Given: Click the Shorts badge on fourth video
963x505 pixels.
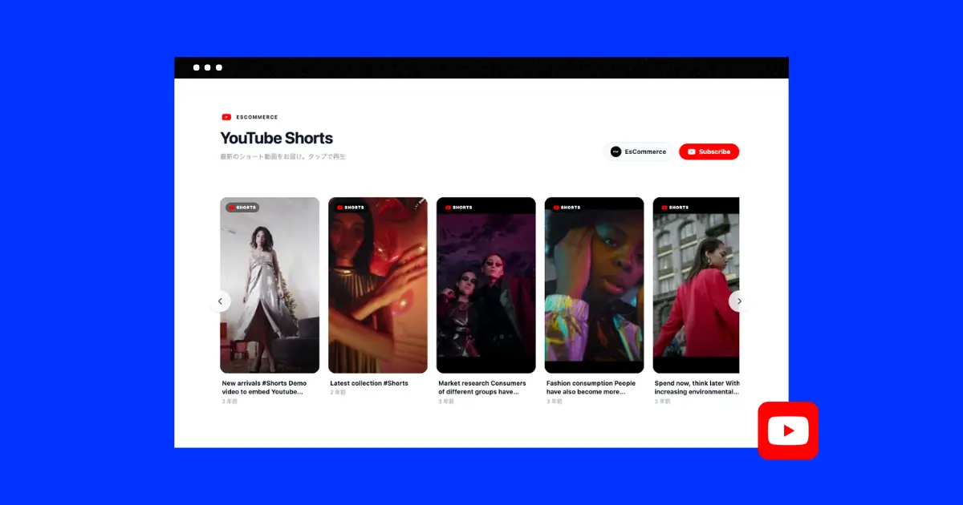Looking at the screenshot, I should pos(567,207).
